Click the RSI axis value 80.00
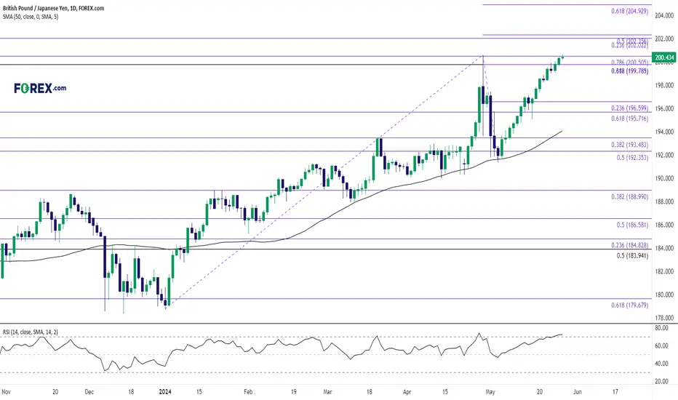Image resolution: width=678 pixels, height=400 pixels. pos(661,328)
